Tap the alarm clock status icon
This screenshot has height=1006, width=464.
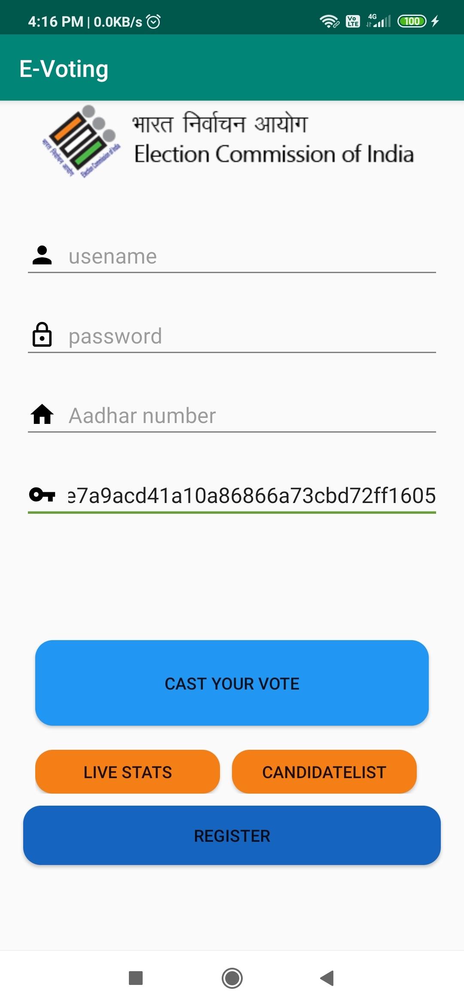(153, 21)
